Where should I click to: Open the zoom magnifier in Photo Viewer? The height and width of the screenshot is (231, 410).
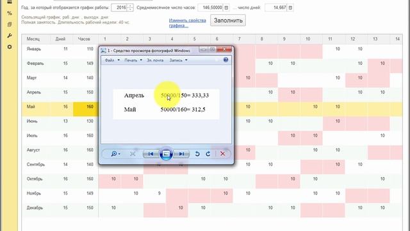(x=115, y=154)
